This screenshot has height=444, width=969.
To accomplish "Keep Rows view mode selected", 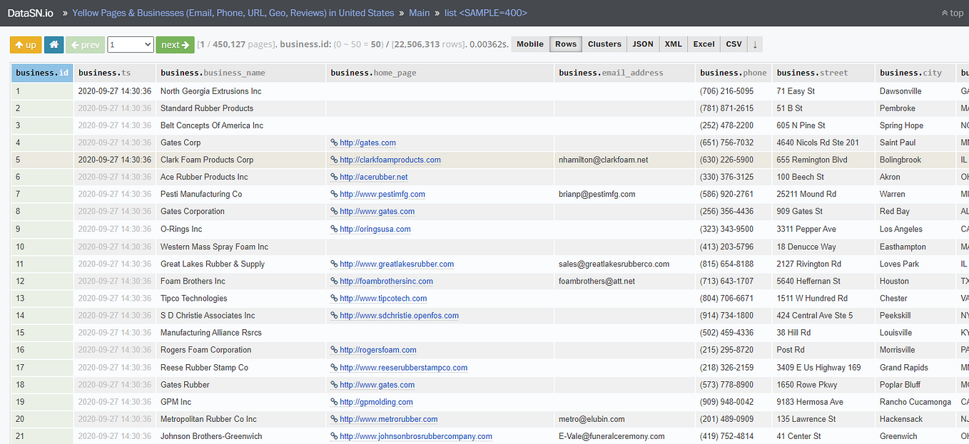I will pos(565,43).
